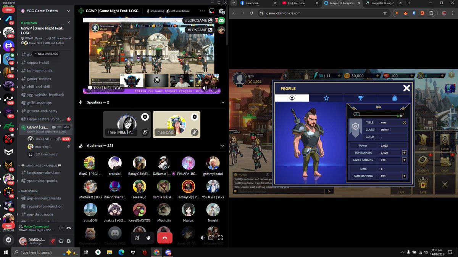Screen dimensions: 458x257
Task: Edit the TITLE field icon
Action: coord(405,123)
